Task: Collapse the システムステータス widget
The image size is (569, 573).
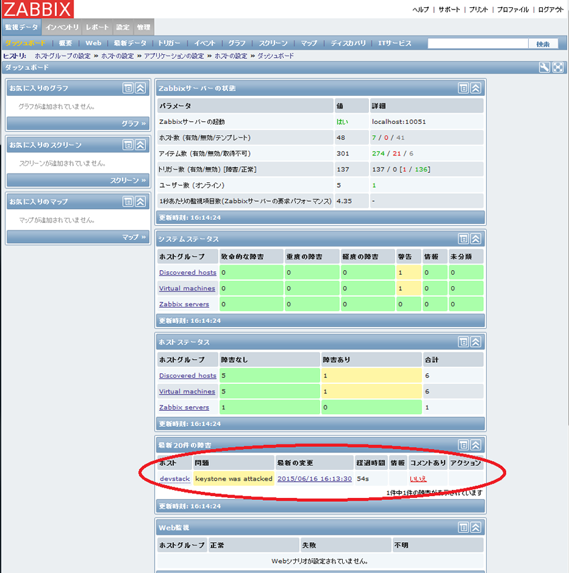Action: (475, 239)
